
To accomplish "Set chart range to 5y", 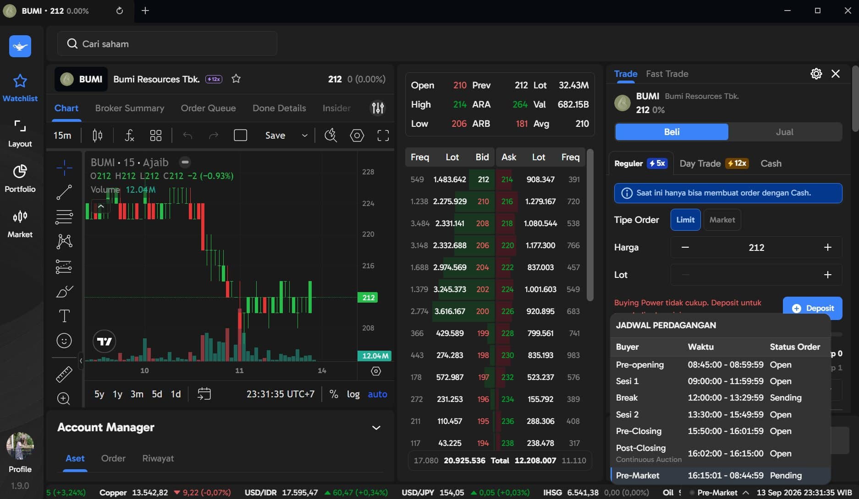I will (99, 394).
